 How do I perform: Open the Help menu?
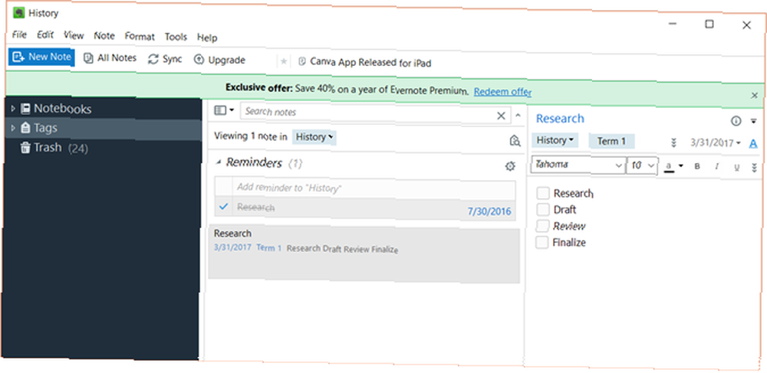207,38
